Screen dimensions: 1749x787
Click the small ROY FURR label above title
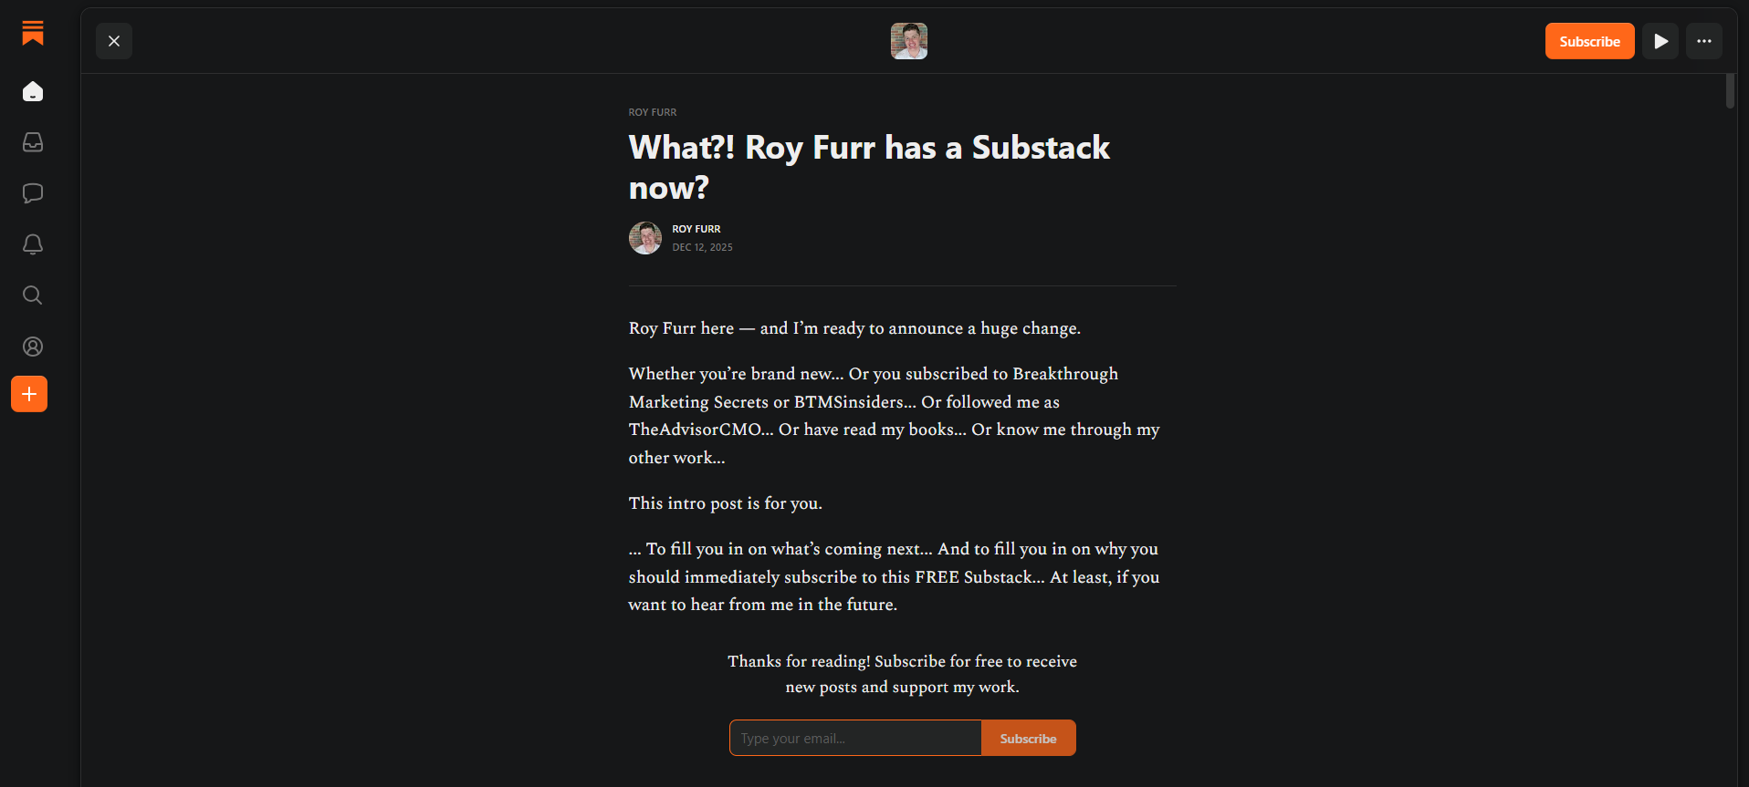(x=653, y=112)
